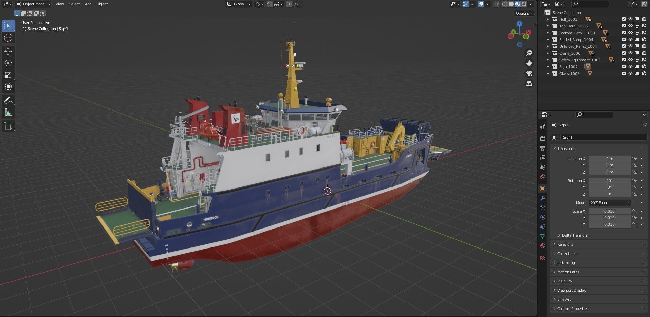650x317 pixels.
Task: Uncheck the Safety_Equipment_1005 checkbox
Action: [624, 60]
